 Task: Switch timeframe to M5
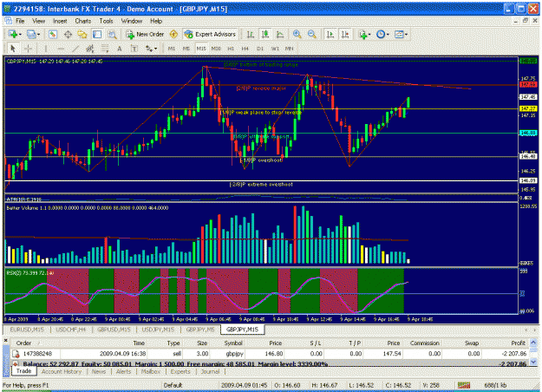pos(186,49)
